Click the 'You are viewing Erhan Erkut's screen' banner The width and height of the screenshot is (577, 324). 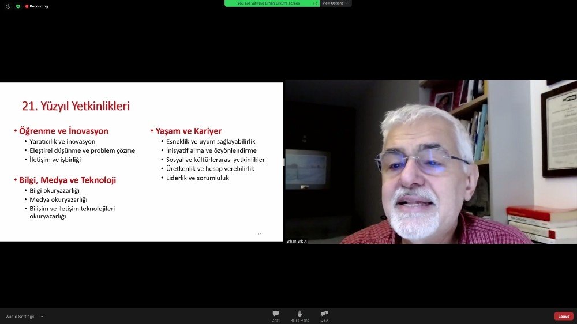click(268, 3)
